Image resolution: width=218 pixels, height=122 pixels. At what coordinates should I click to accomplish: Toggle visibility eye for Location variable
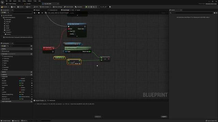coord(32,92)
